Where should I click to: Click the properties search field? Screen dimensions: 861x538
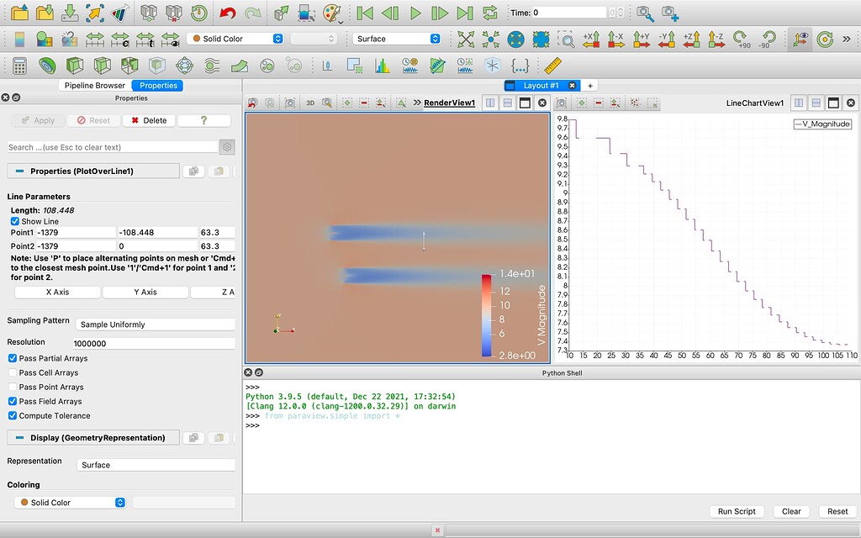tap(113, 147)
